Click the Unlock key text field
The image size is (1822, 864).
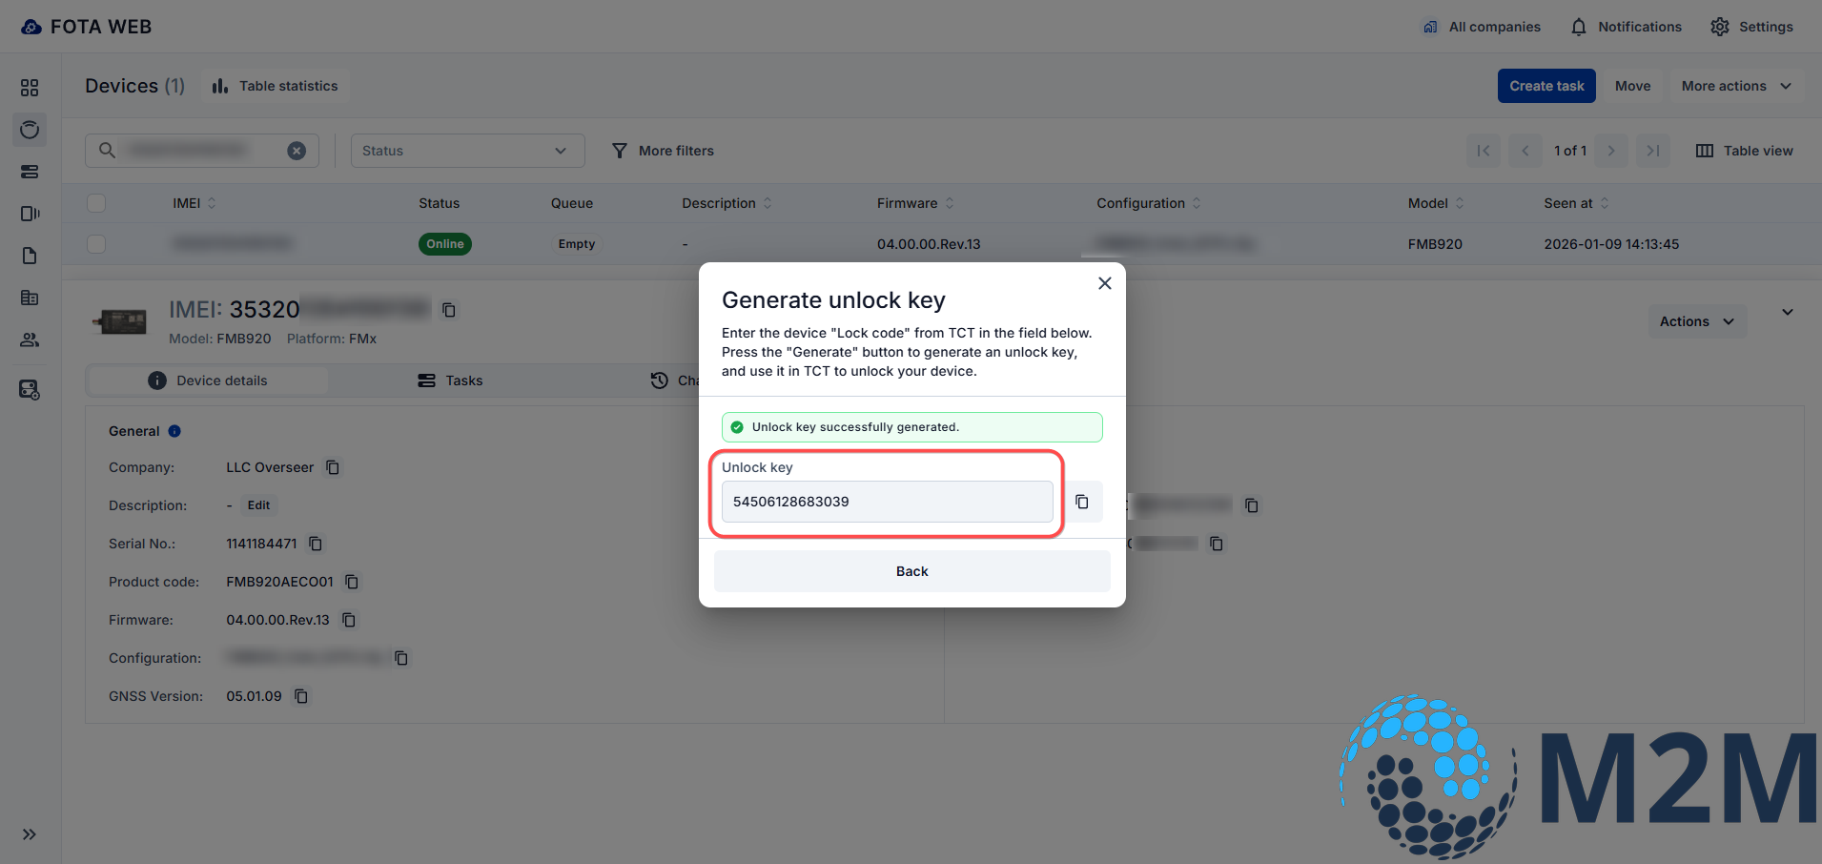click(x=887, y=502)
